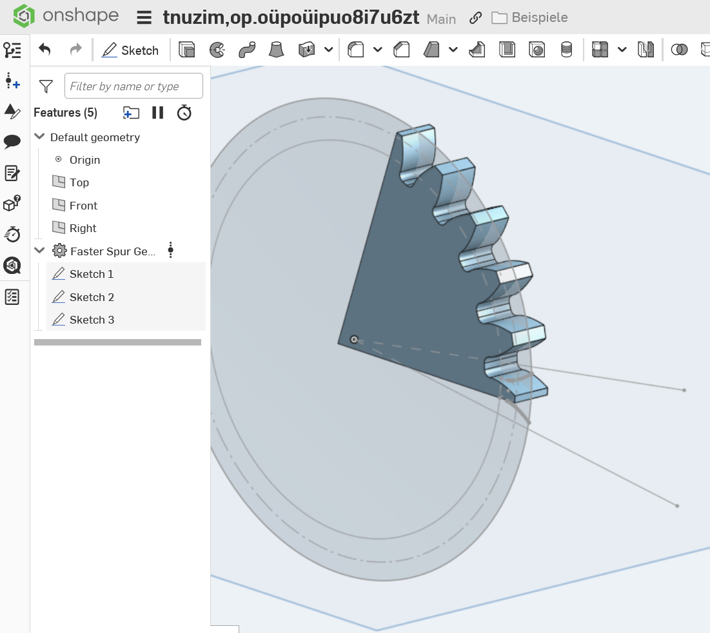
Task: Select the Fillet tool
Action: point(356,50)
